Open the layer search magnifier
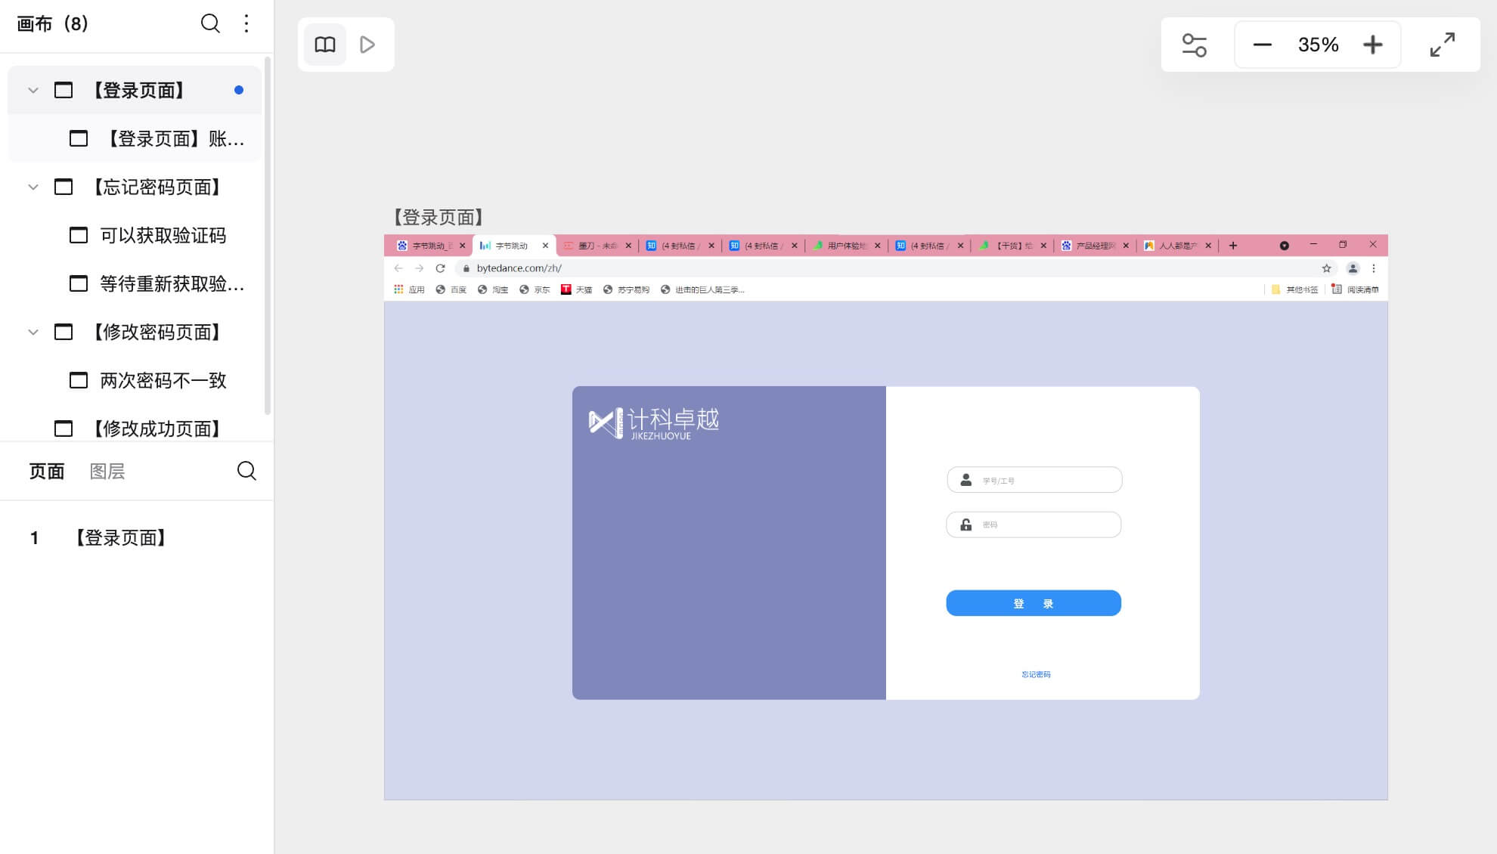This screenshot has height=854, width=1497. tap(247, 471)
